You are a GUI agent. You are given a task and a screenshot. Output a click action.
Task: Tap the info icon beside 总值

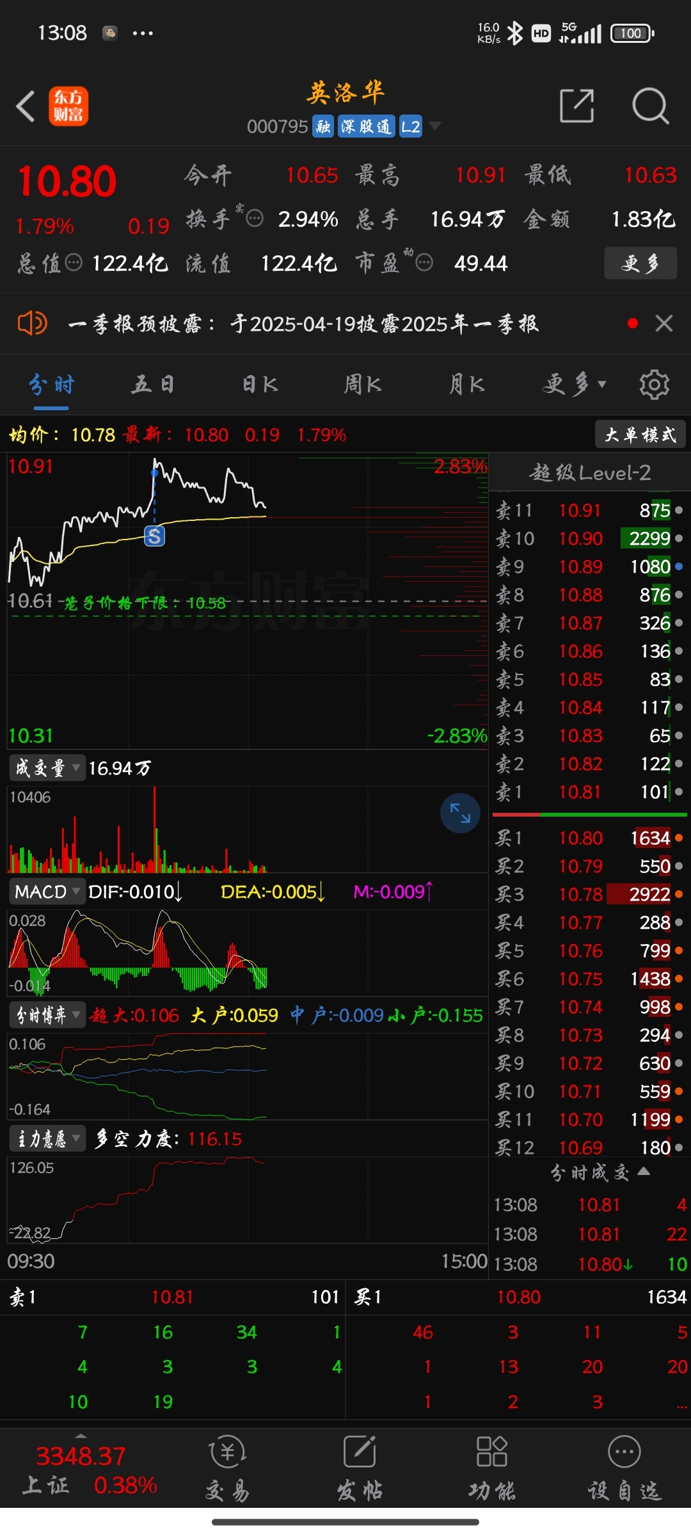point(74,262)
